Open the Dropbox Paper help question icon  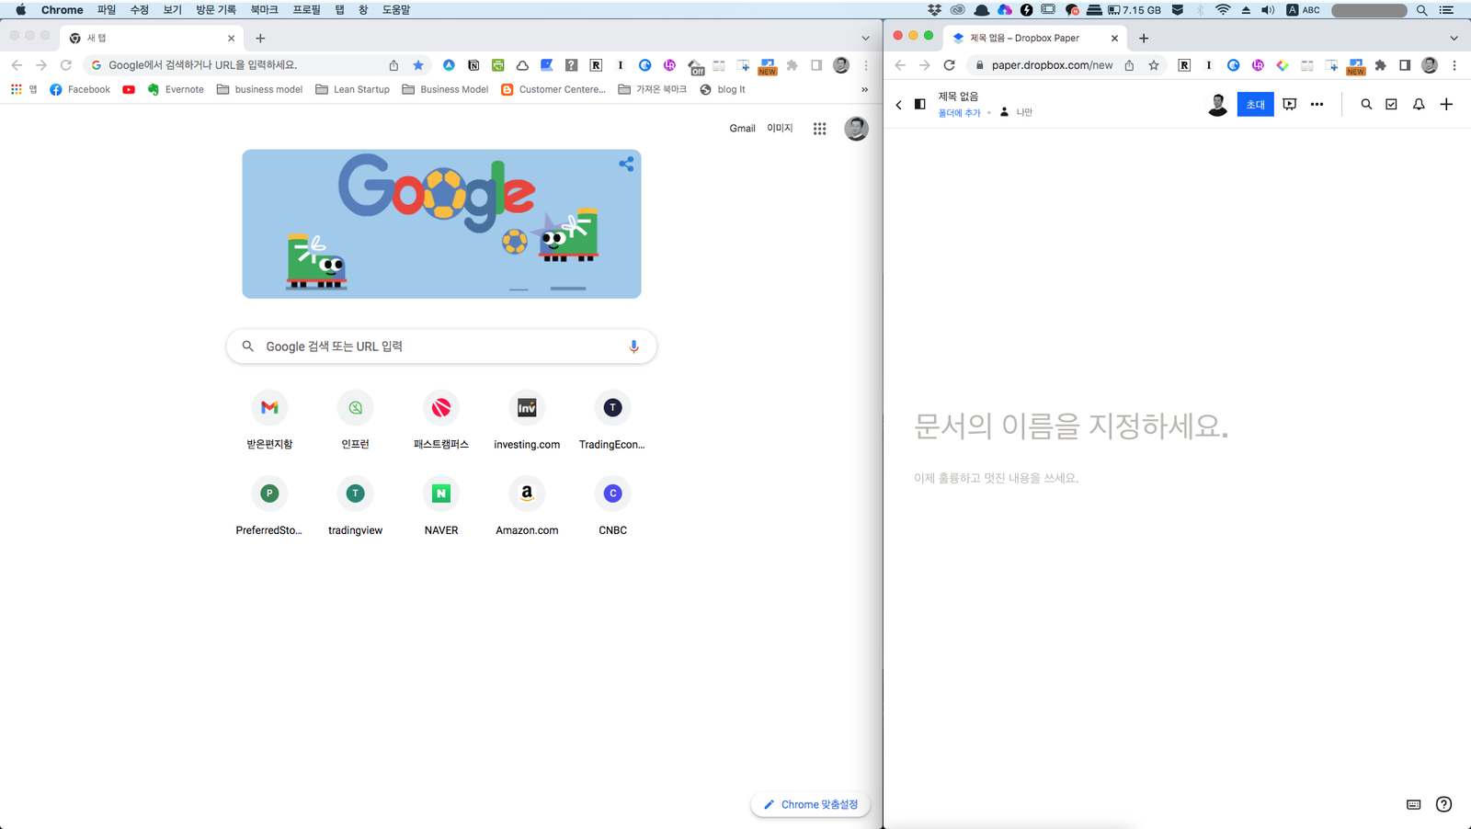[x=1443, y=804]
